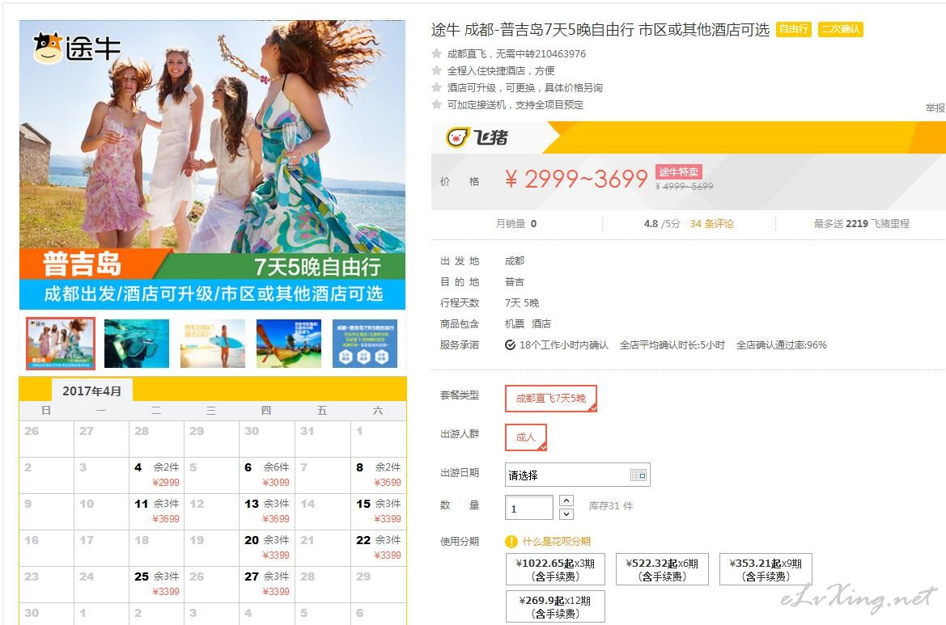Click the Tuniu cow logo on the main photo
This screenshot has width=946, height=625.
coord(49,48)
